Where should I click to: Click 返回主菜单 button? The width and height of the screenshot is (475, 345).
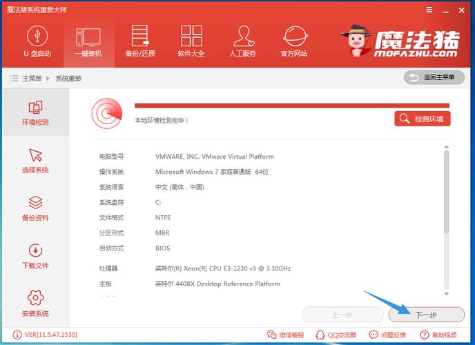click(x=434, y=77)
